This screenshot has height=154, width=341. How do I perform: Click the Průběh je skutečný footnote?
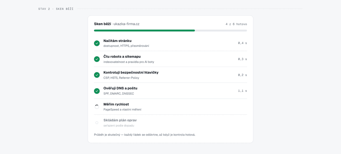tap(145, 135)
